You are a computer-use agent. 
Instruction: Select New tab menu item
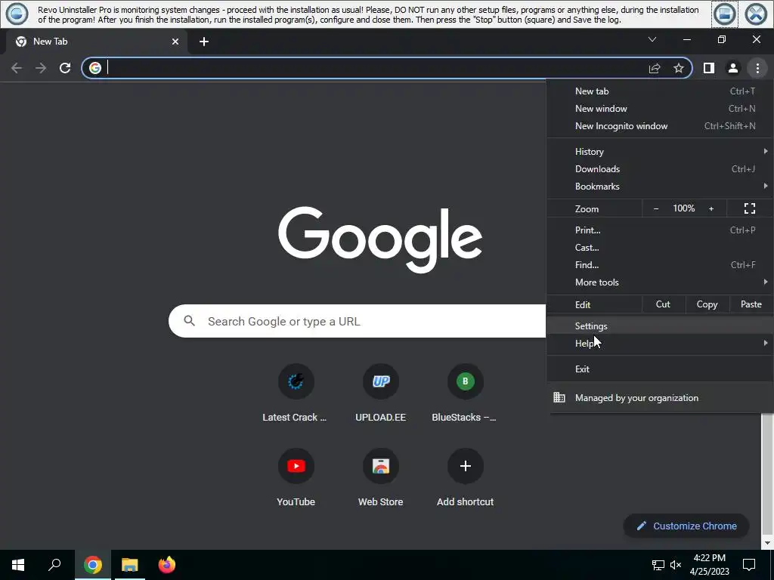tap(660, 91)
